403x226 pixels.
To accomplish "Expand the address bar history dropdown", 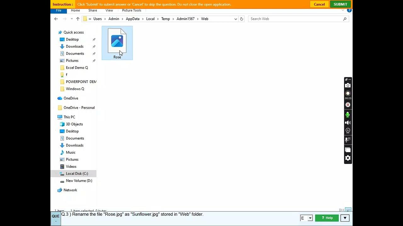I will click(x=236, y=19).
